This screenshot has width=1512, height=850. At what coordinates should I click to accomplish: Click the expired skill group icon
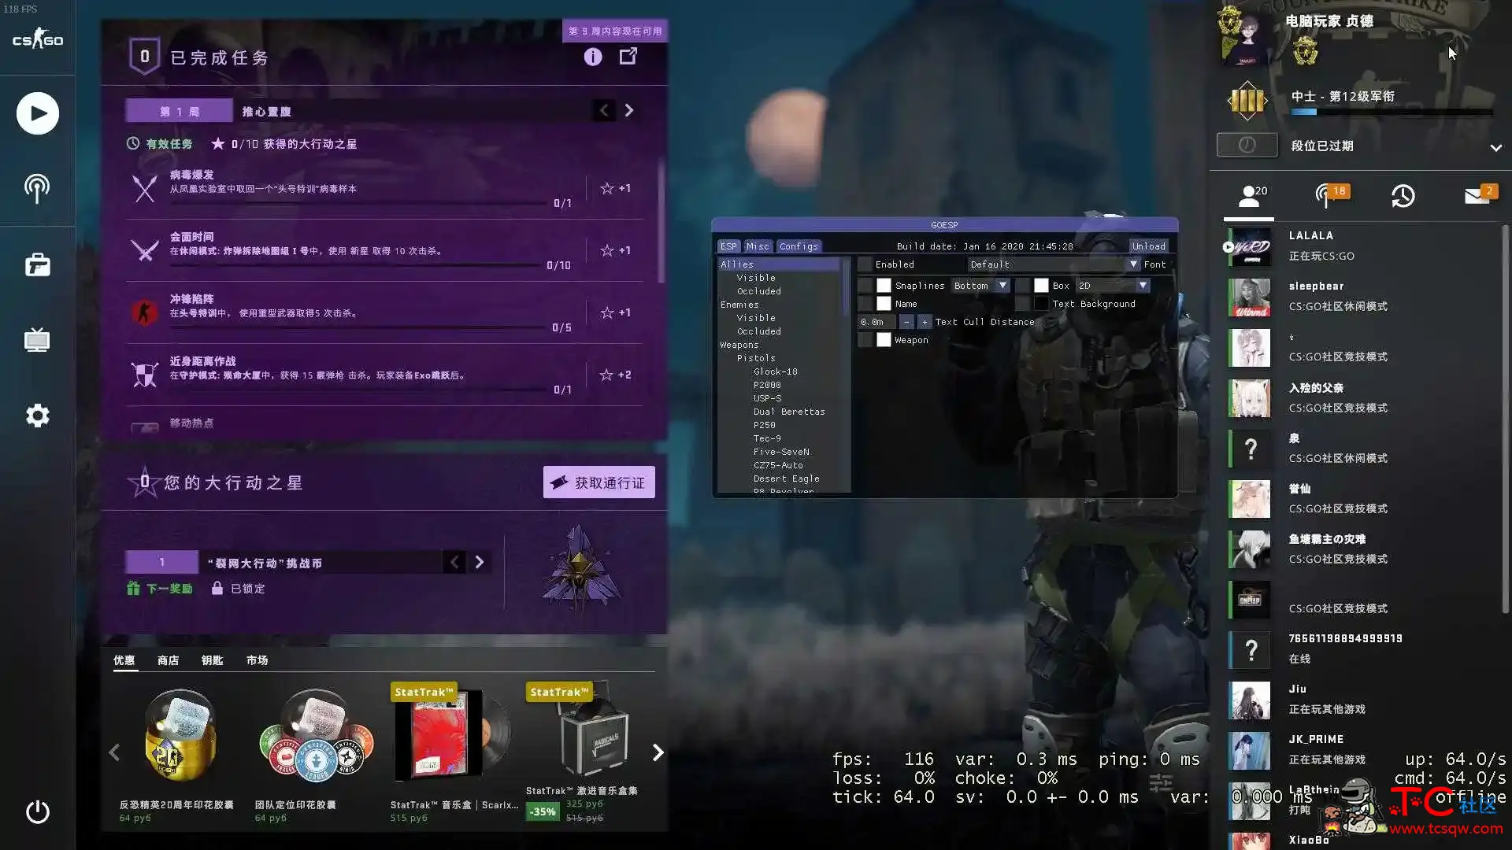[1247, 145]
